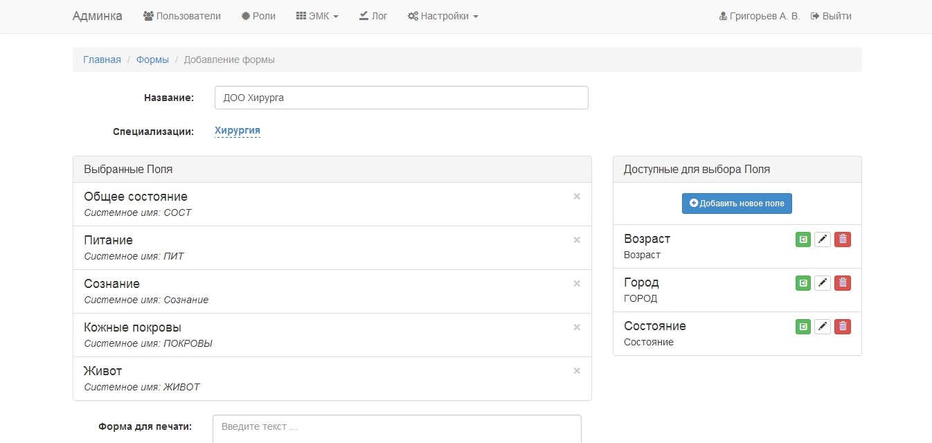932x443 pixels.
Task: Delete the Город field with trash icon
Action: pos(842,283)
